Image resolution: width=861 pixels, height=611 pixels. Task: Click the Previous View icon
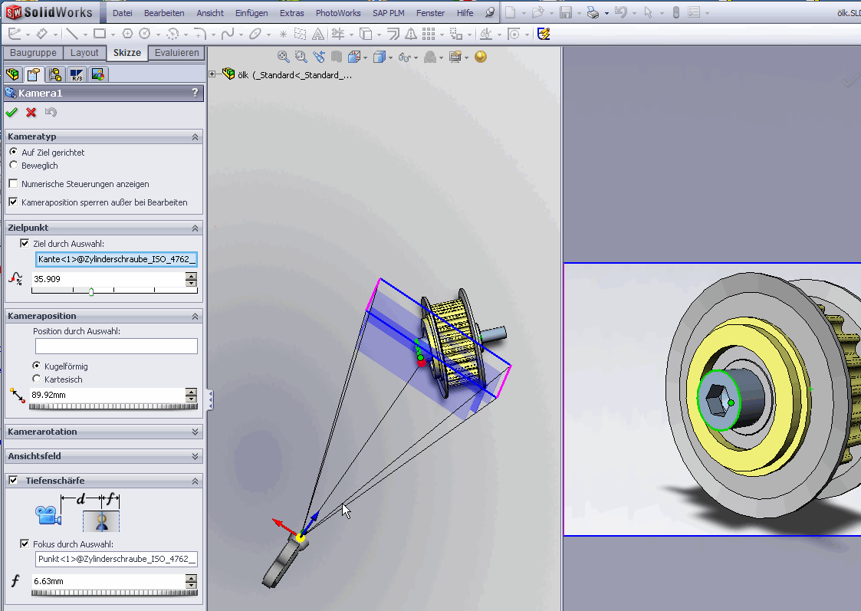(x=318, y=57)
